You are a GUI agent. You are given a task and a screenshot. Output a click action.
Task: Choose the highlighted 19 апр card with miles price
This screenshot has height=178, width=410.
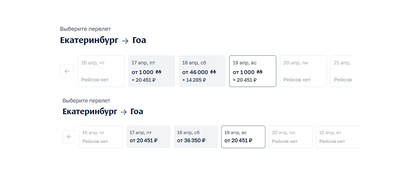tap(252, 71)
